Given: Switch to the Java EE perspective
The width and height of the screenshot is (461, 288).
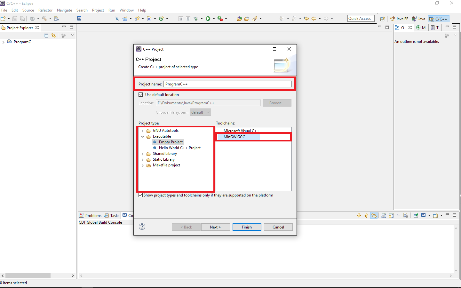Looking at the screenshot, I should pos(399,19).
